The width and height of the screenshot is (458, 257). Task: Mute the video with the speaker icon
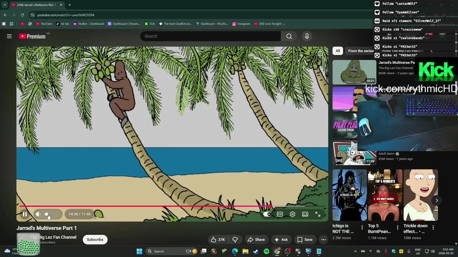coord(38,214)
